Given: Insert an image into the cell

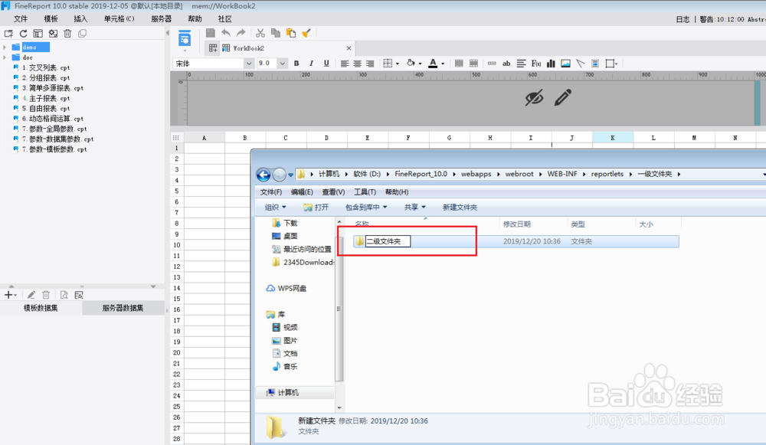Looking at the screenshot, I should pyautogui.click(x=566, y=64).
